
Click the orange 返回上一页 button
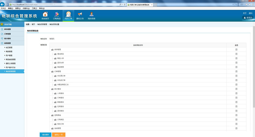[59, 134]
